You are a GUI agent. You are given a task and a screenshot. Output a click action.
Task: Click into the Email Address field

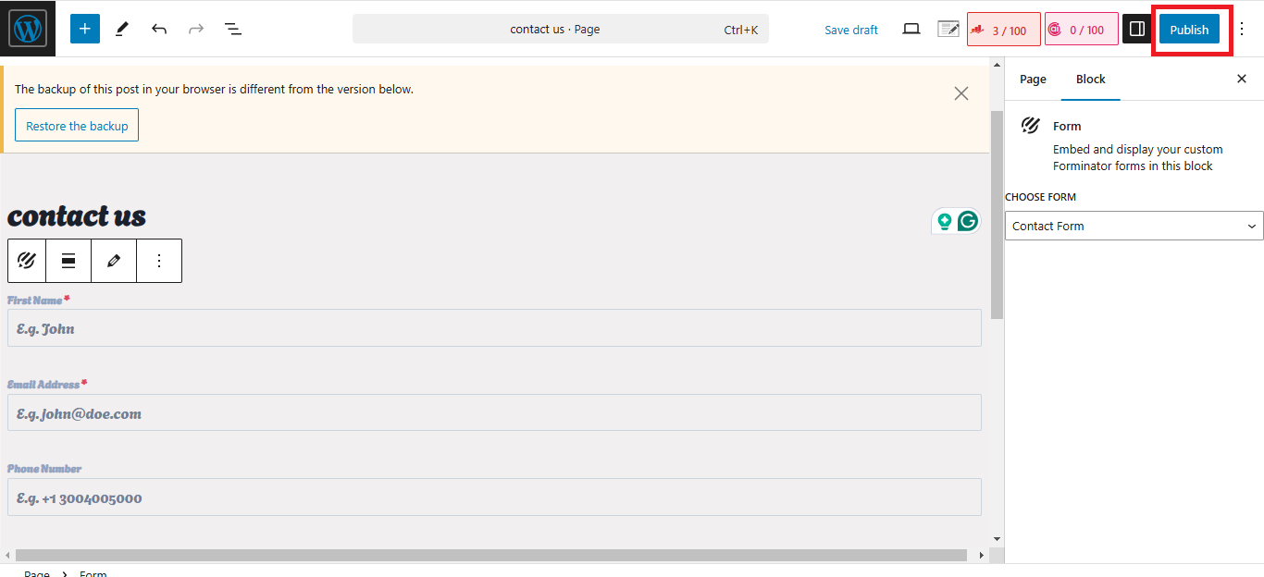tap(494, 412)
